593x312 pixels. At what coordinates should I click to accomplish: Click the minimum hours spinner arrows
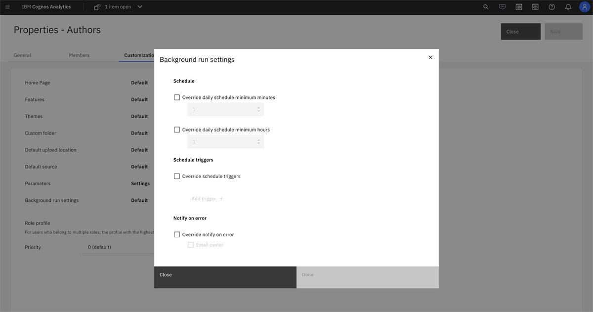258,142
